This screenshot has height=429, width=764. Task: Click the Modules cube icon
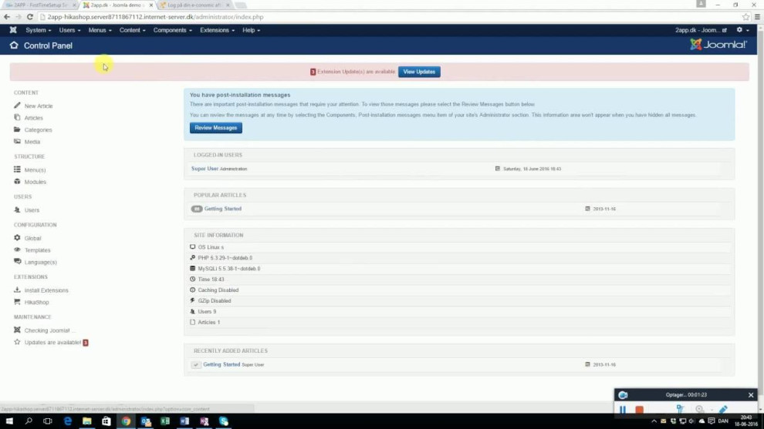click(x=17, y=182)
